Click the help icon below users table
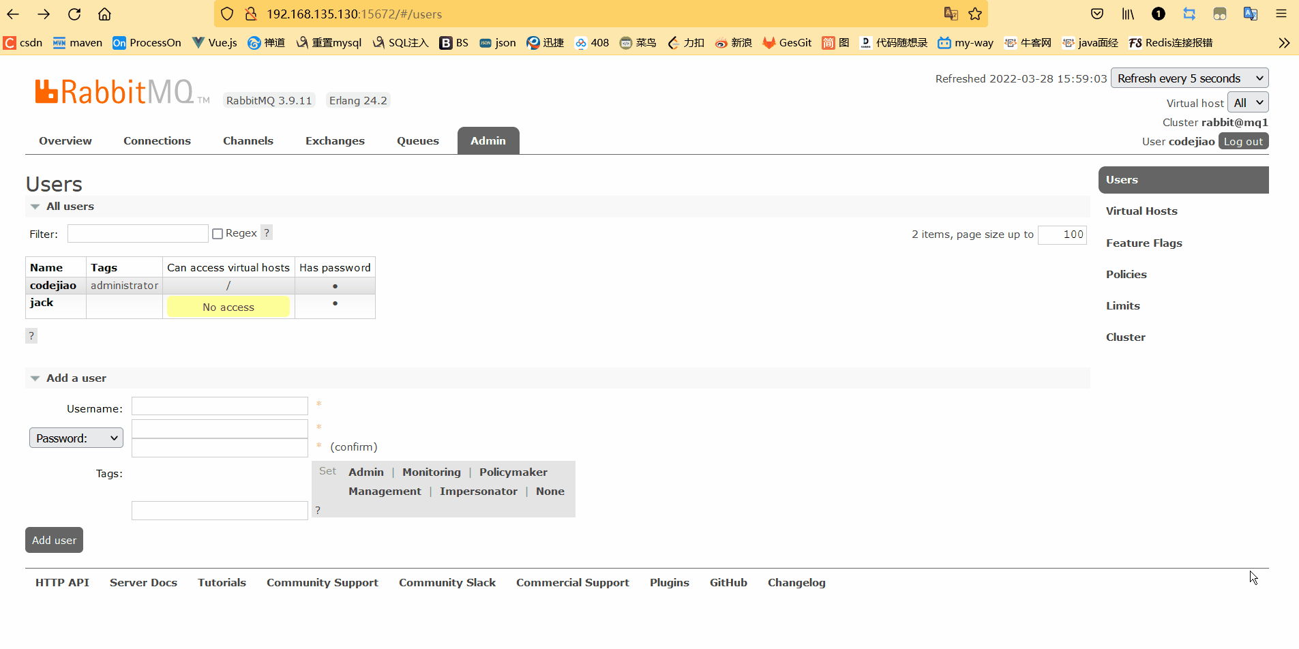The image size is (1299, 649). point(31,335)
